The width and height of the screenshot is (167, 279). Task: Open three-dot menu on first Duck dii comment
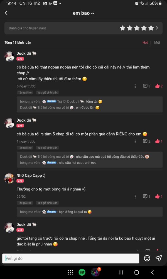click(135, 86)
